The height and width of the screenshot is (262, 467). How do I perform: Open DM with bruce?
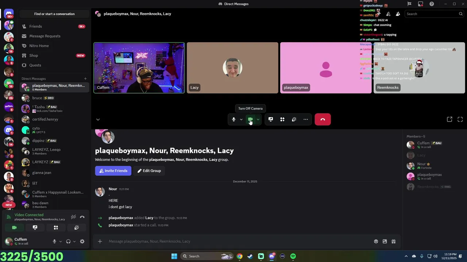click(54, 98)
